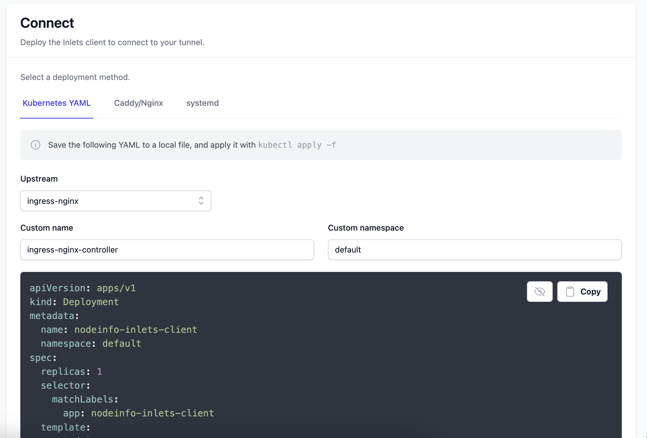647x438 pixels.
Task: Click the up-down chevron in Upstream select
Action: tap(201, 201)
